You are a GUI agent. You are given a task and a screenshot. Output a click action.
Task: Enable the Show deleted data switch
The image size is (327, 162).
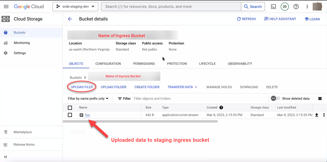275,99
